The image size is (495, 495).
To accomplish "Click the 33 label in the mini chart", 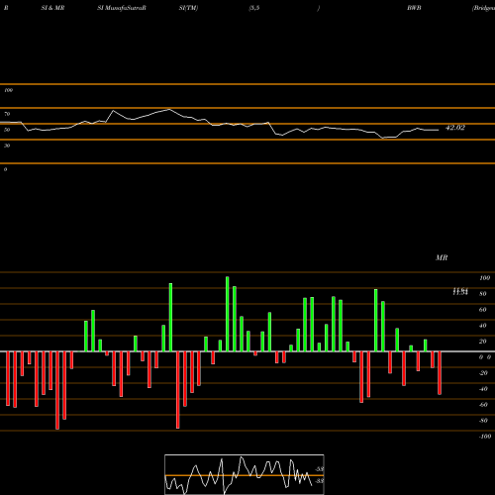I will pyautogui.click(x=319, y=481).
